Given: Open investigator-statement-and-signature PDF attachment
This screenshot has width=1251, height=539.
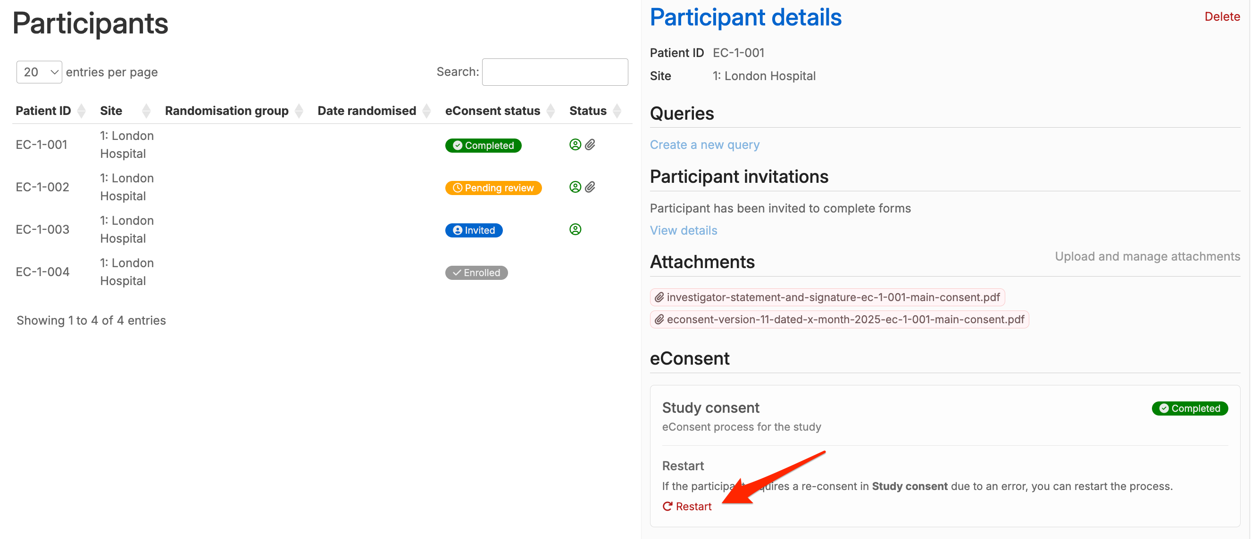Looking at the screenshot, I should tap(827, 297).
